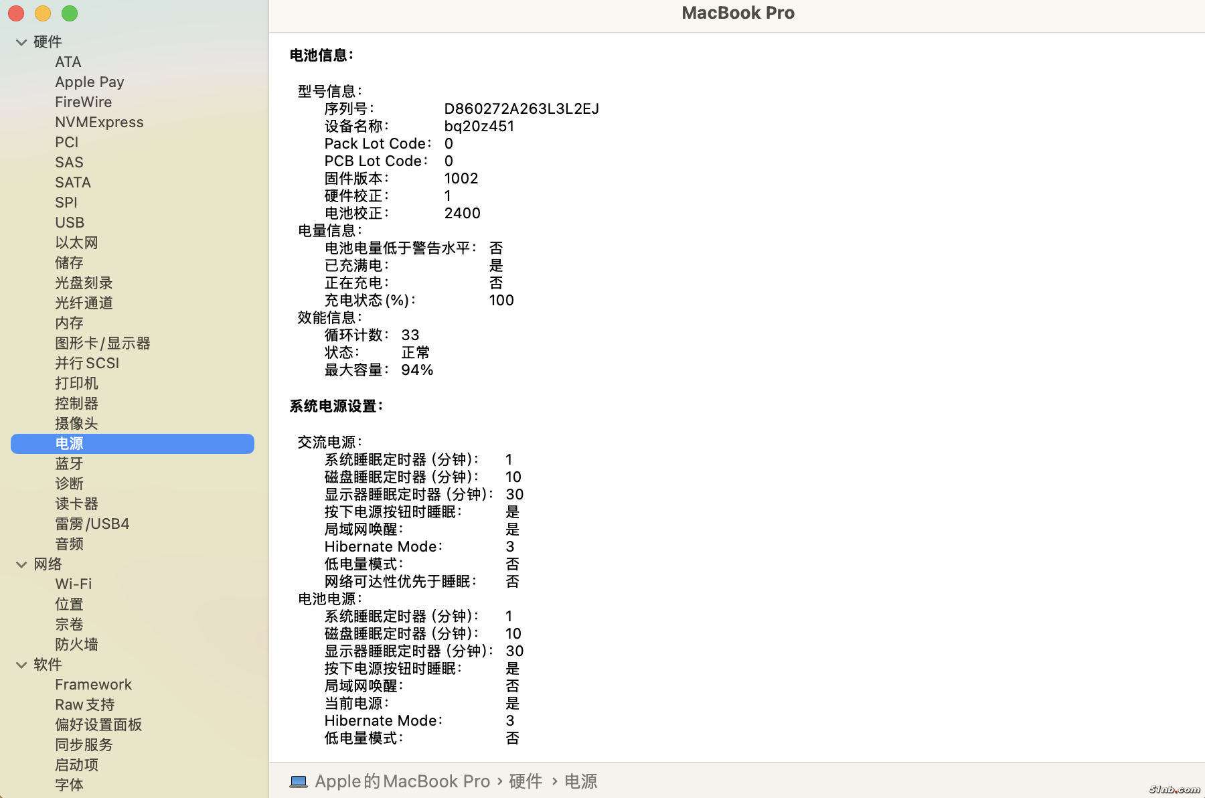Select 诊断 in the hardware sidebar
The image size is (1205, 798).
point(69,483)
